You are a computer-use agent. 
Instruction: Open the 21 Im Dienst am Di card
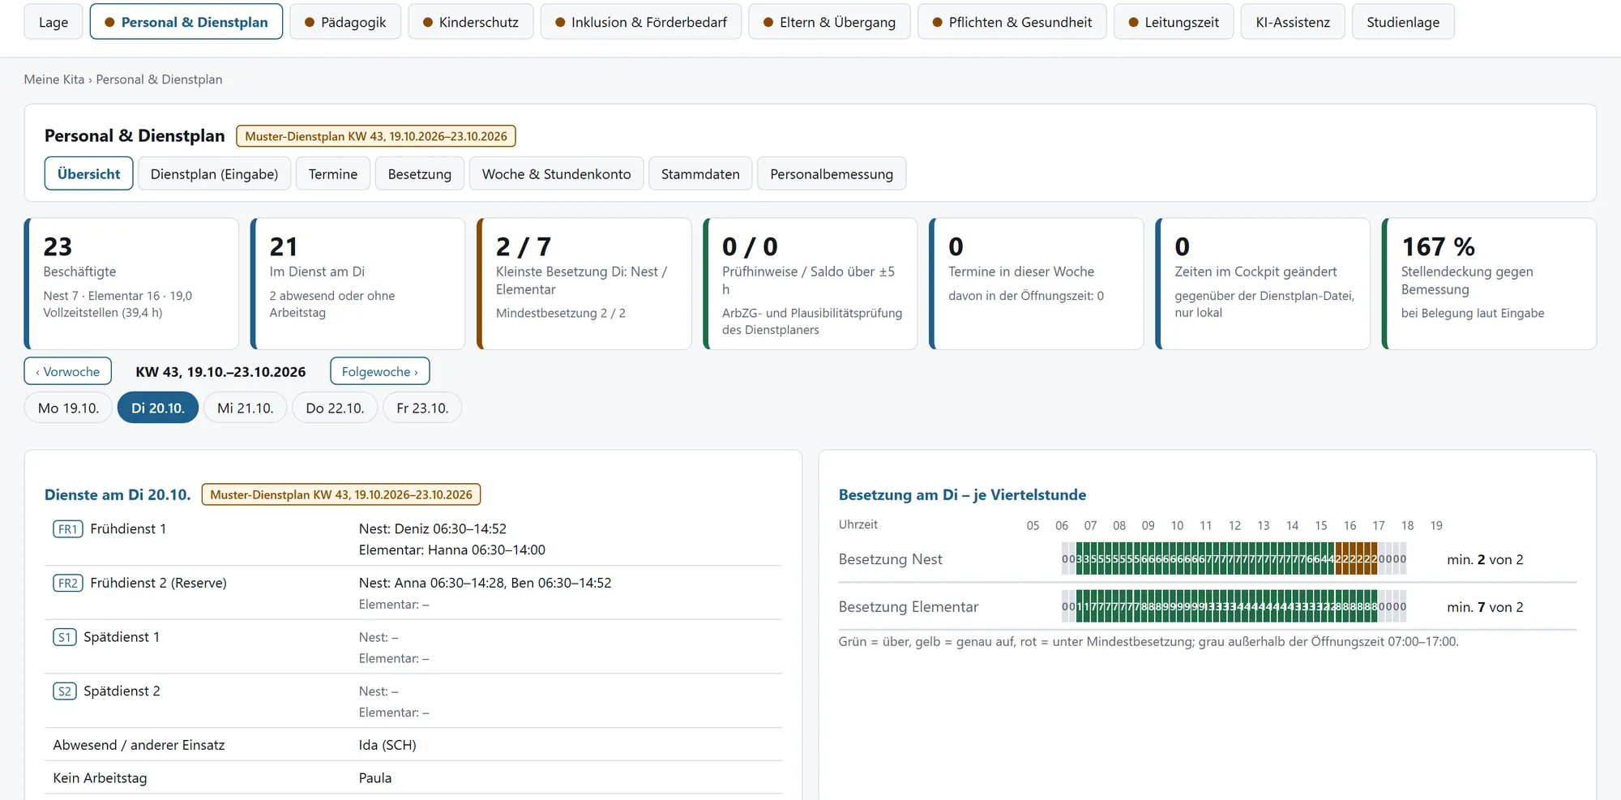click(x=357, y=284)
